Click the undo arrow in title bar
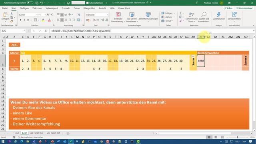This screenshot has width=256, height=144. pyautogui.click(x=42, y=3)
